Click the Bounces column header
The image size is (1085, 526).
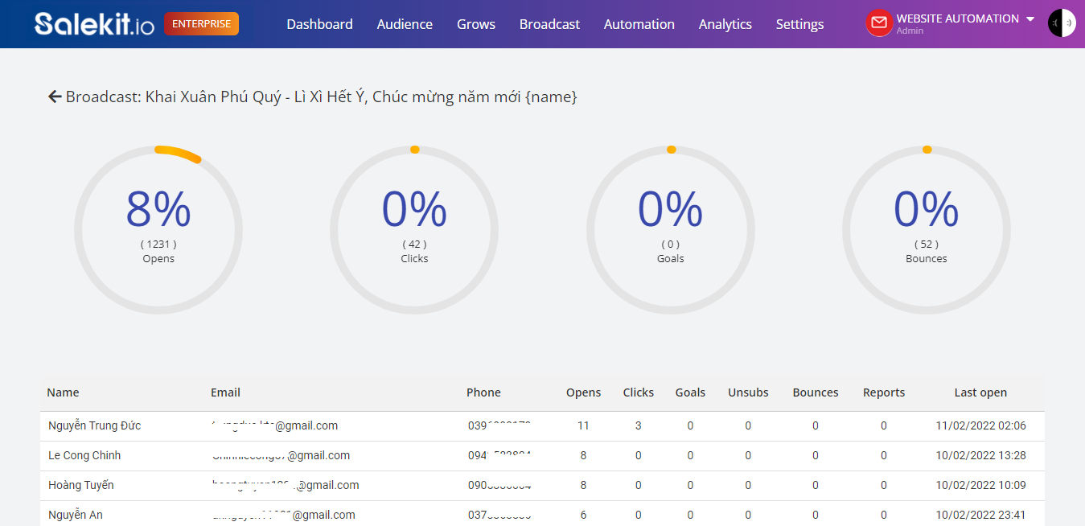[x=816, y=392]
